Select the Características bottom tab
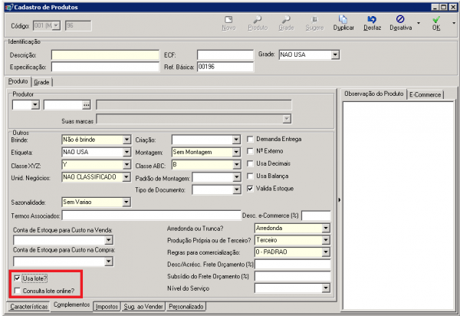This screenshot has height=316, width=460. pos(27,307)
